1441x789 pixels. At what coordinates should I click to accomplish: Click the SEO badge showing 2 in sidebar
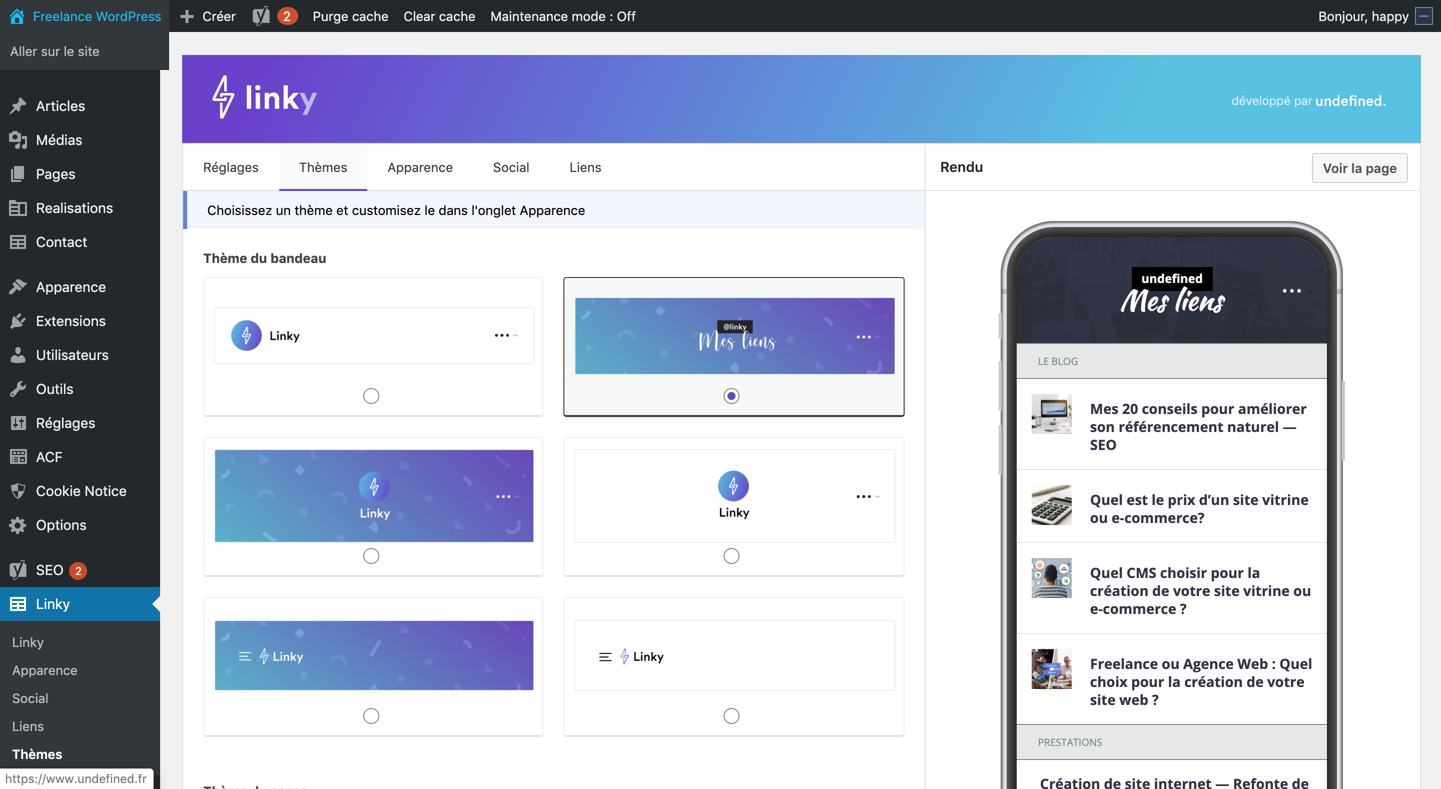point(78,570)
